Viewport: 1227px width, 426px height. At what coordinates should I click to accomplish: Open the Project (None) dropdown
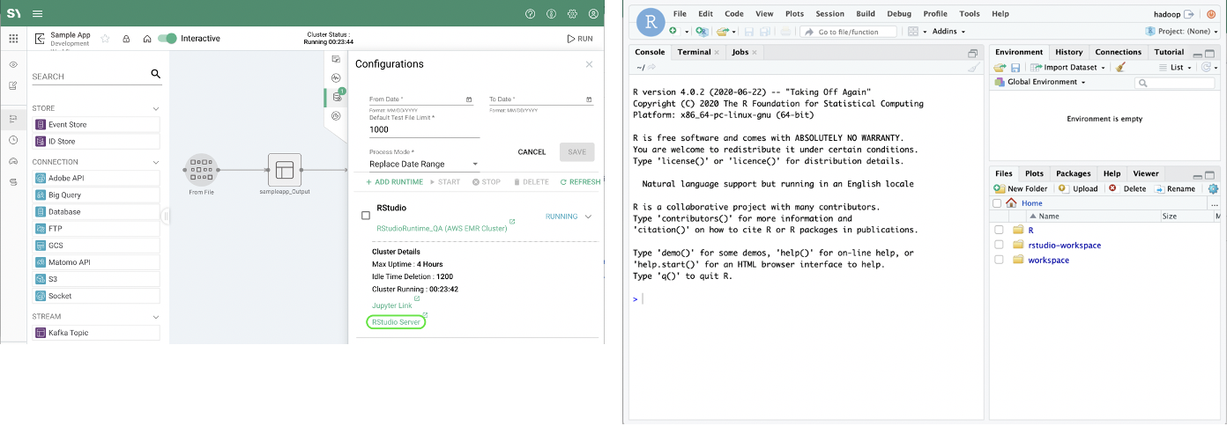1182,31
